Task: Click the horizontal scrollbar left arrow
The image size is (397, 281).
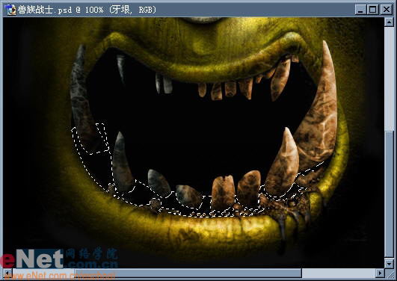Action: coord(7,273)
